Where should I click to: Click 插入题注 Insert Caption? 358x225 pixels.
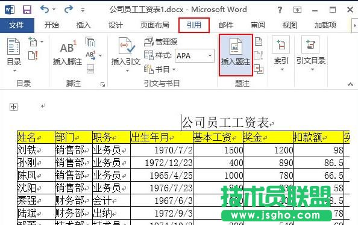point(236,55)
